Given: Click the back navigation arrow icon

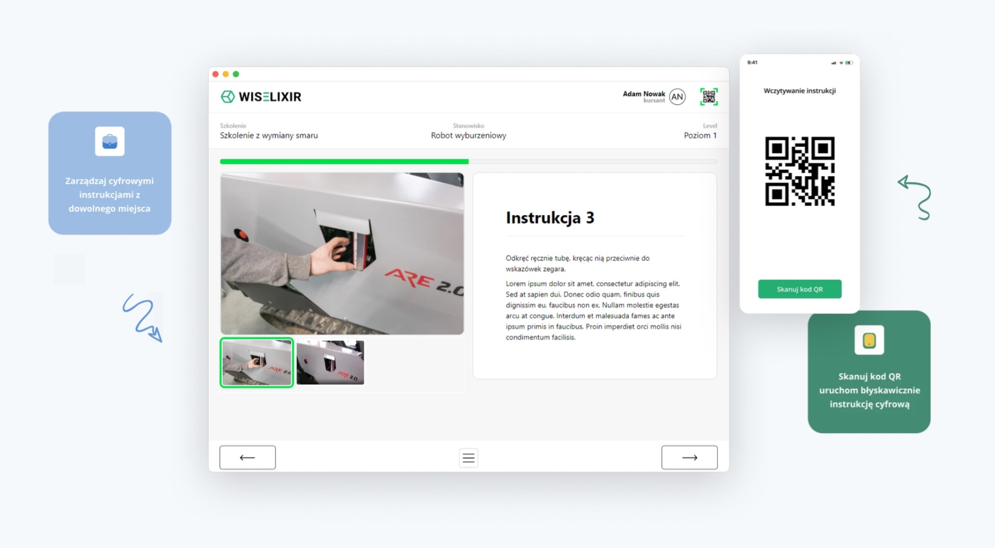Looking at the screenshot, I should [x=247, y=458].
